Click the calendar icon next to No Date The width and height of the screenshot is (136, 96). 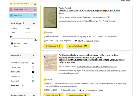44,41
